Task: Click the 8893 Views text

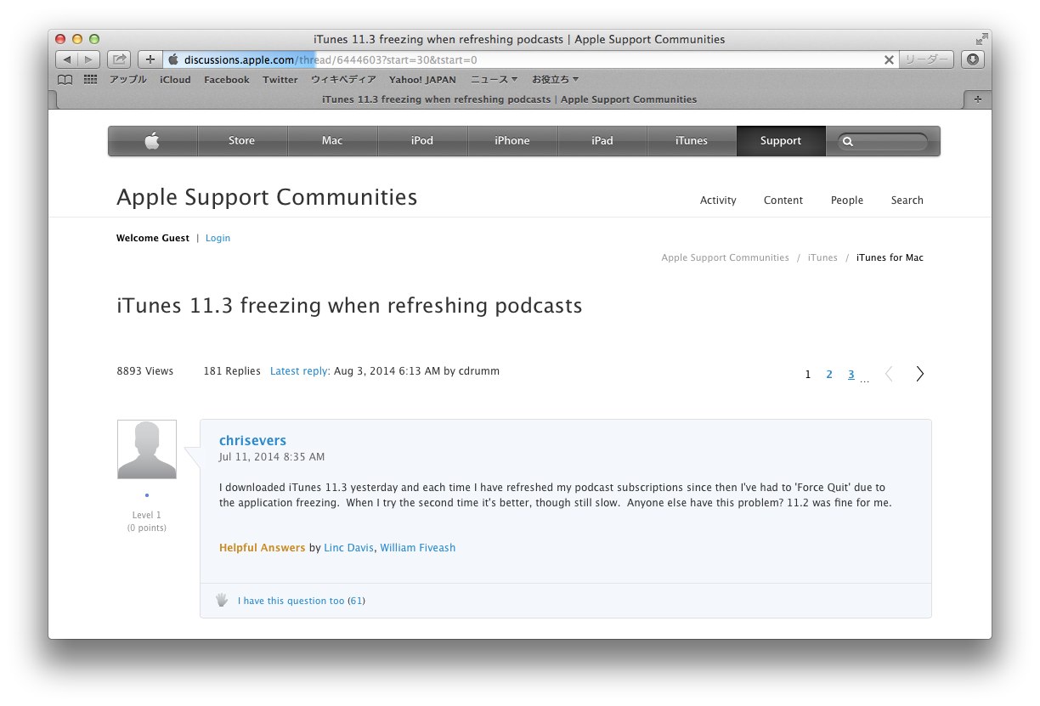Action: [144, 371]
